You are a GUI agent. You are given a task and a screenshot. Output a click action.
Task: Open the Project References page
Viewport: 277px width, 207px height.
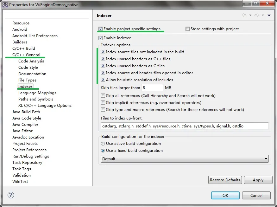point(29,150)
